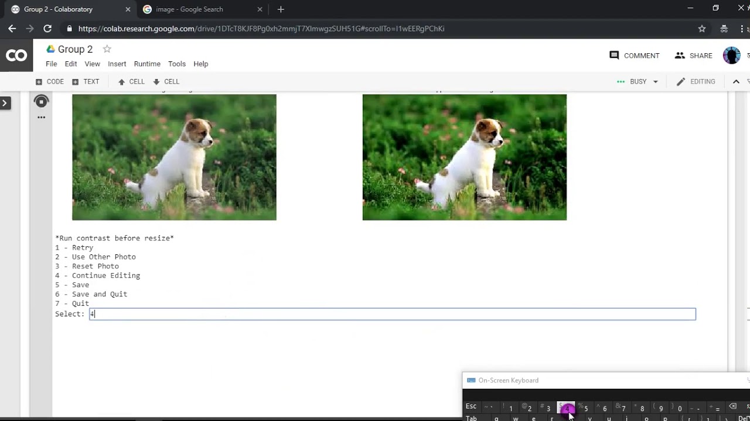This screenshot has height=421, width=750.
Task: Click the 5 key on On-Screen Keyboard
Action: click(585, 408)
